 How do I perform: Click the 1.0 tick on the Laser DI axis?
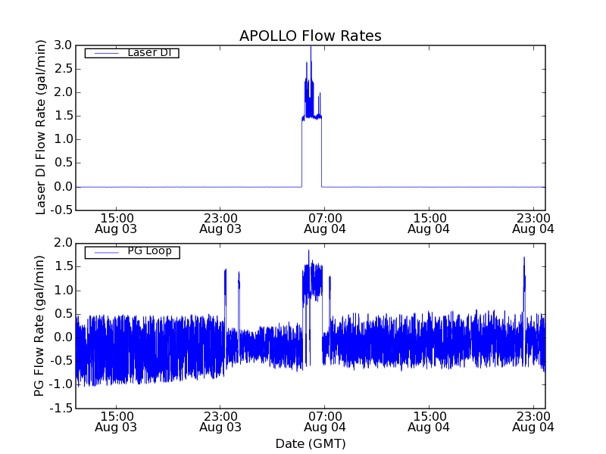point(63,139)
